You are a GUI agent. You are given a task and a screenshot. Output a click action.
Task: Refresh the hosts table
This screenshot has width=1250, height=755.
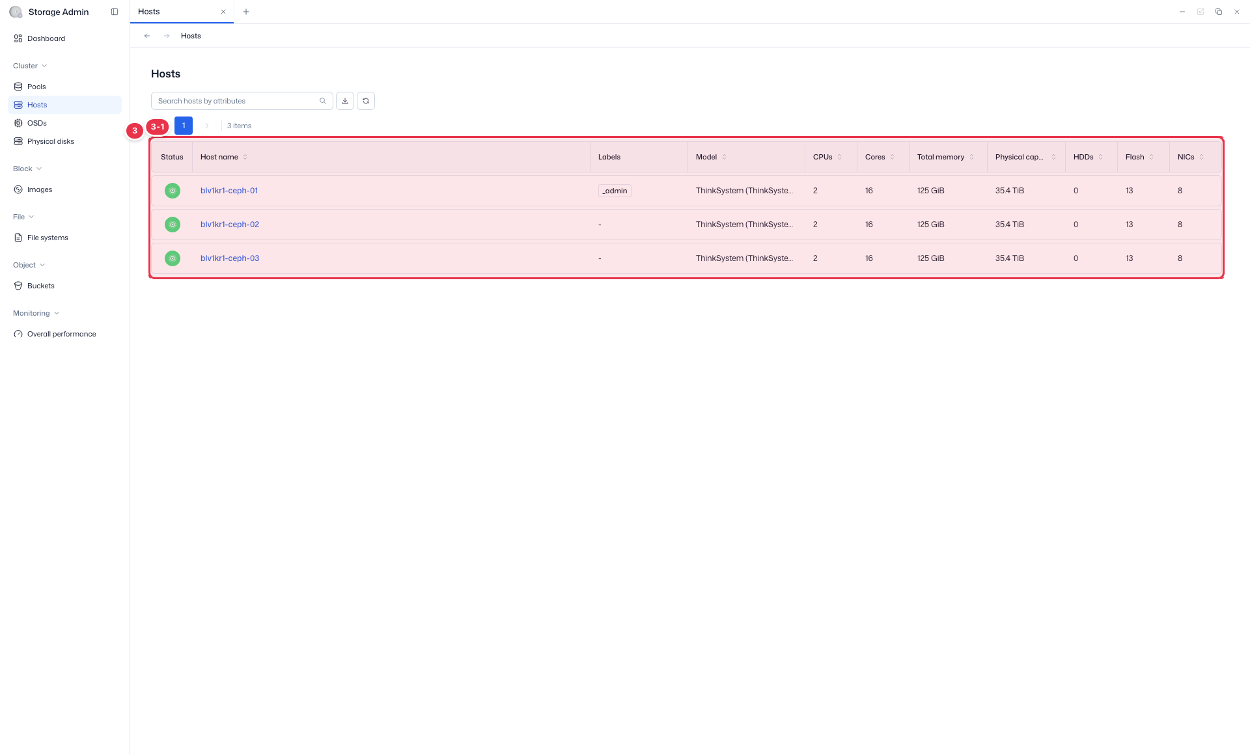coord(366,101)
